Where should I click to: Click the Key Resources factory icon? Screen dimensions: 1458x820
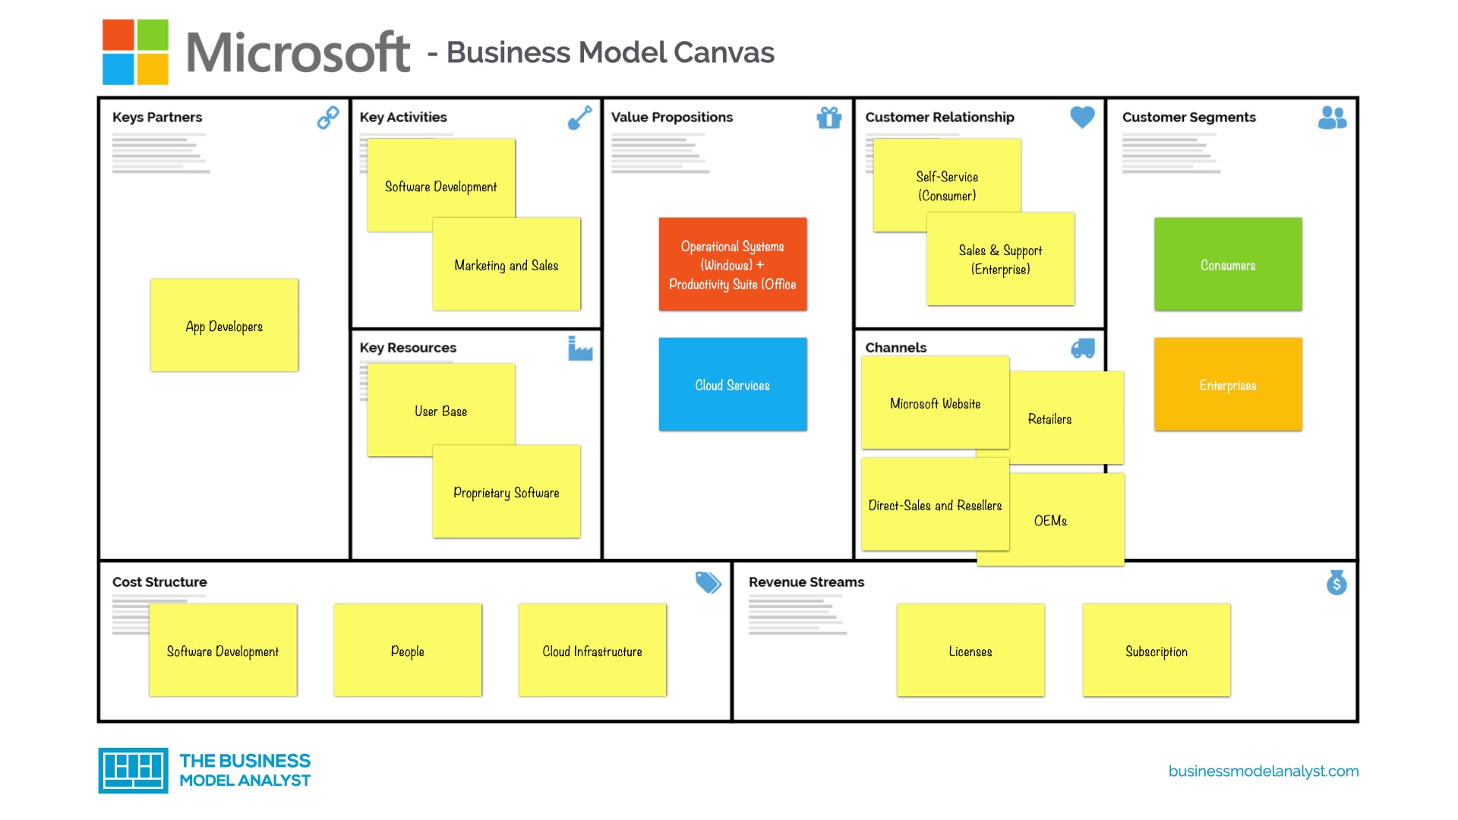point(581,349)
